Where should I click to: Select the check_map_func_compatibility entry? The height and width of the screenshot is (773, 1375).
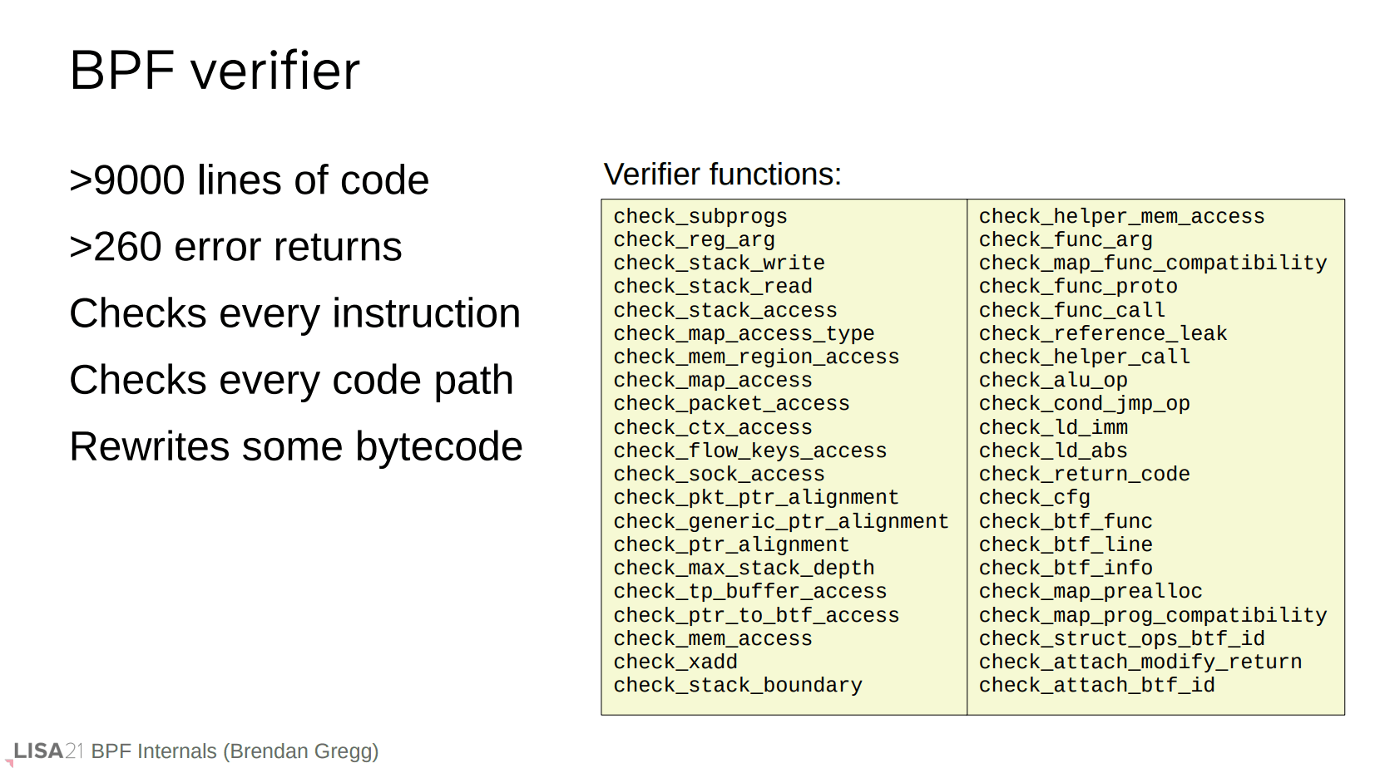tap(1152, 263)
